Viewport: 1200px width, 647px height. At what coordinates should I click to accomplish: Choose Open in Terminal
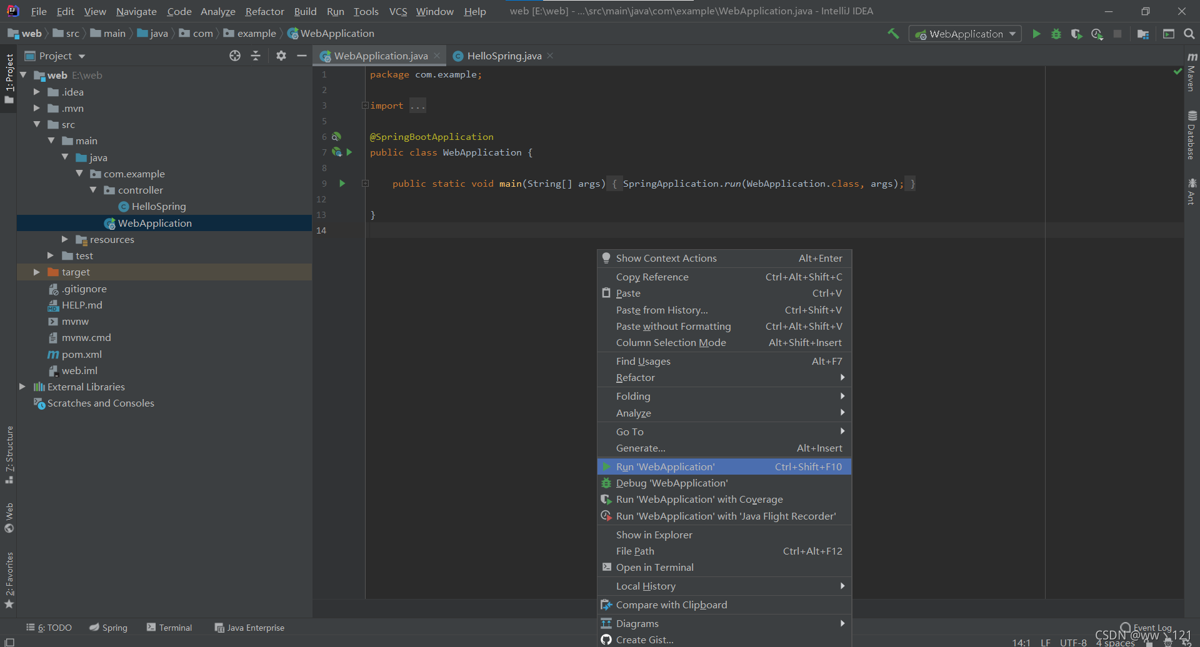[x=724, y=567]
